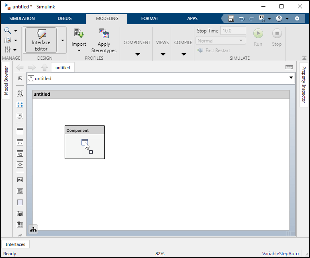310x258 pixels.
Task: Open the Interface Editor
Action: 41,40
